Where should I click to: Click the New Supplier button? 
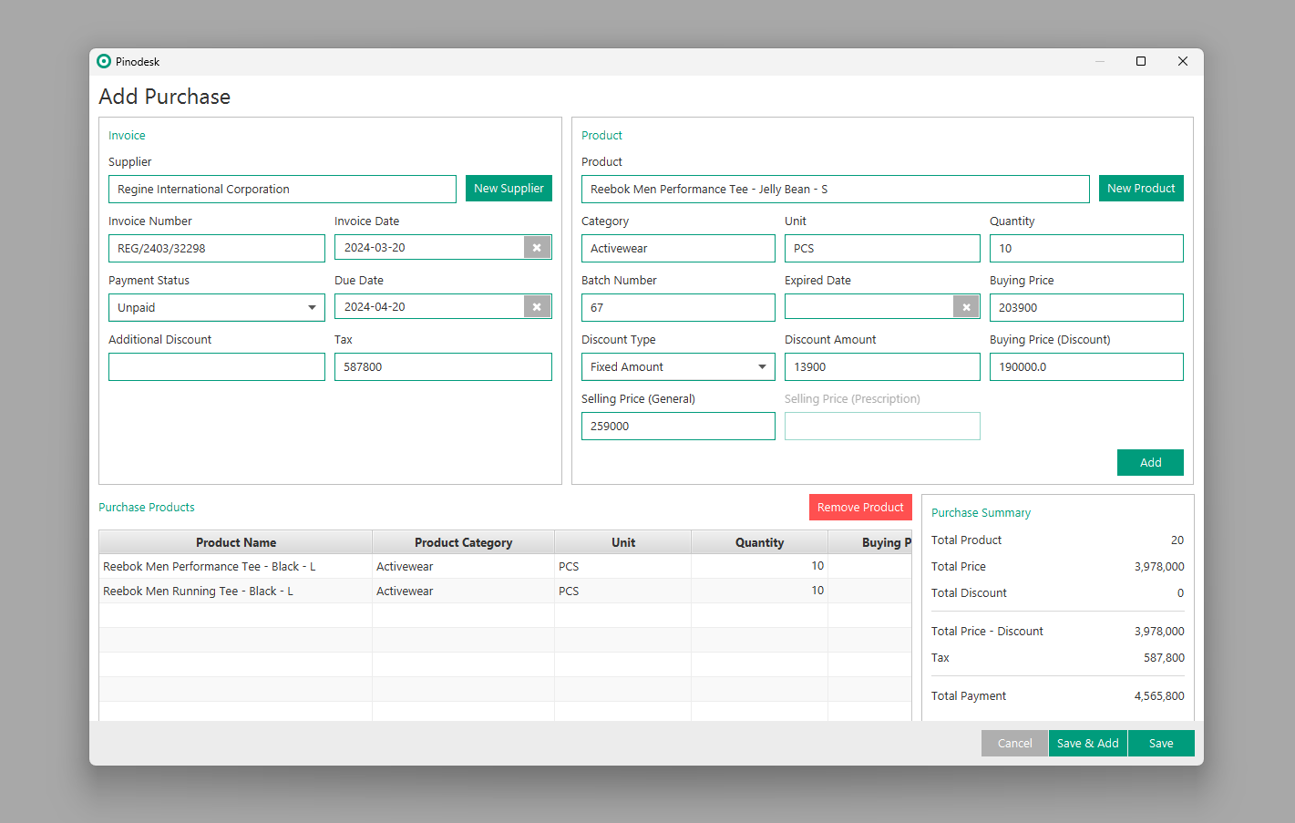click(509, 189)
